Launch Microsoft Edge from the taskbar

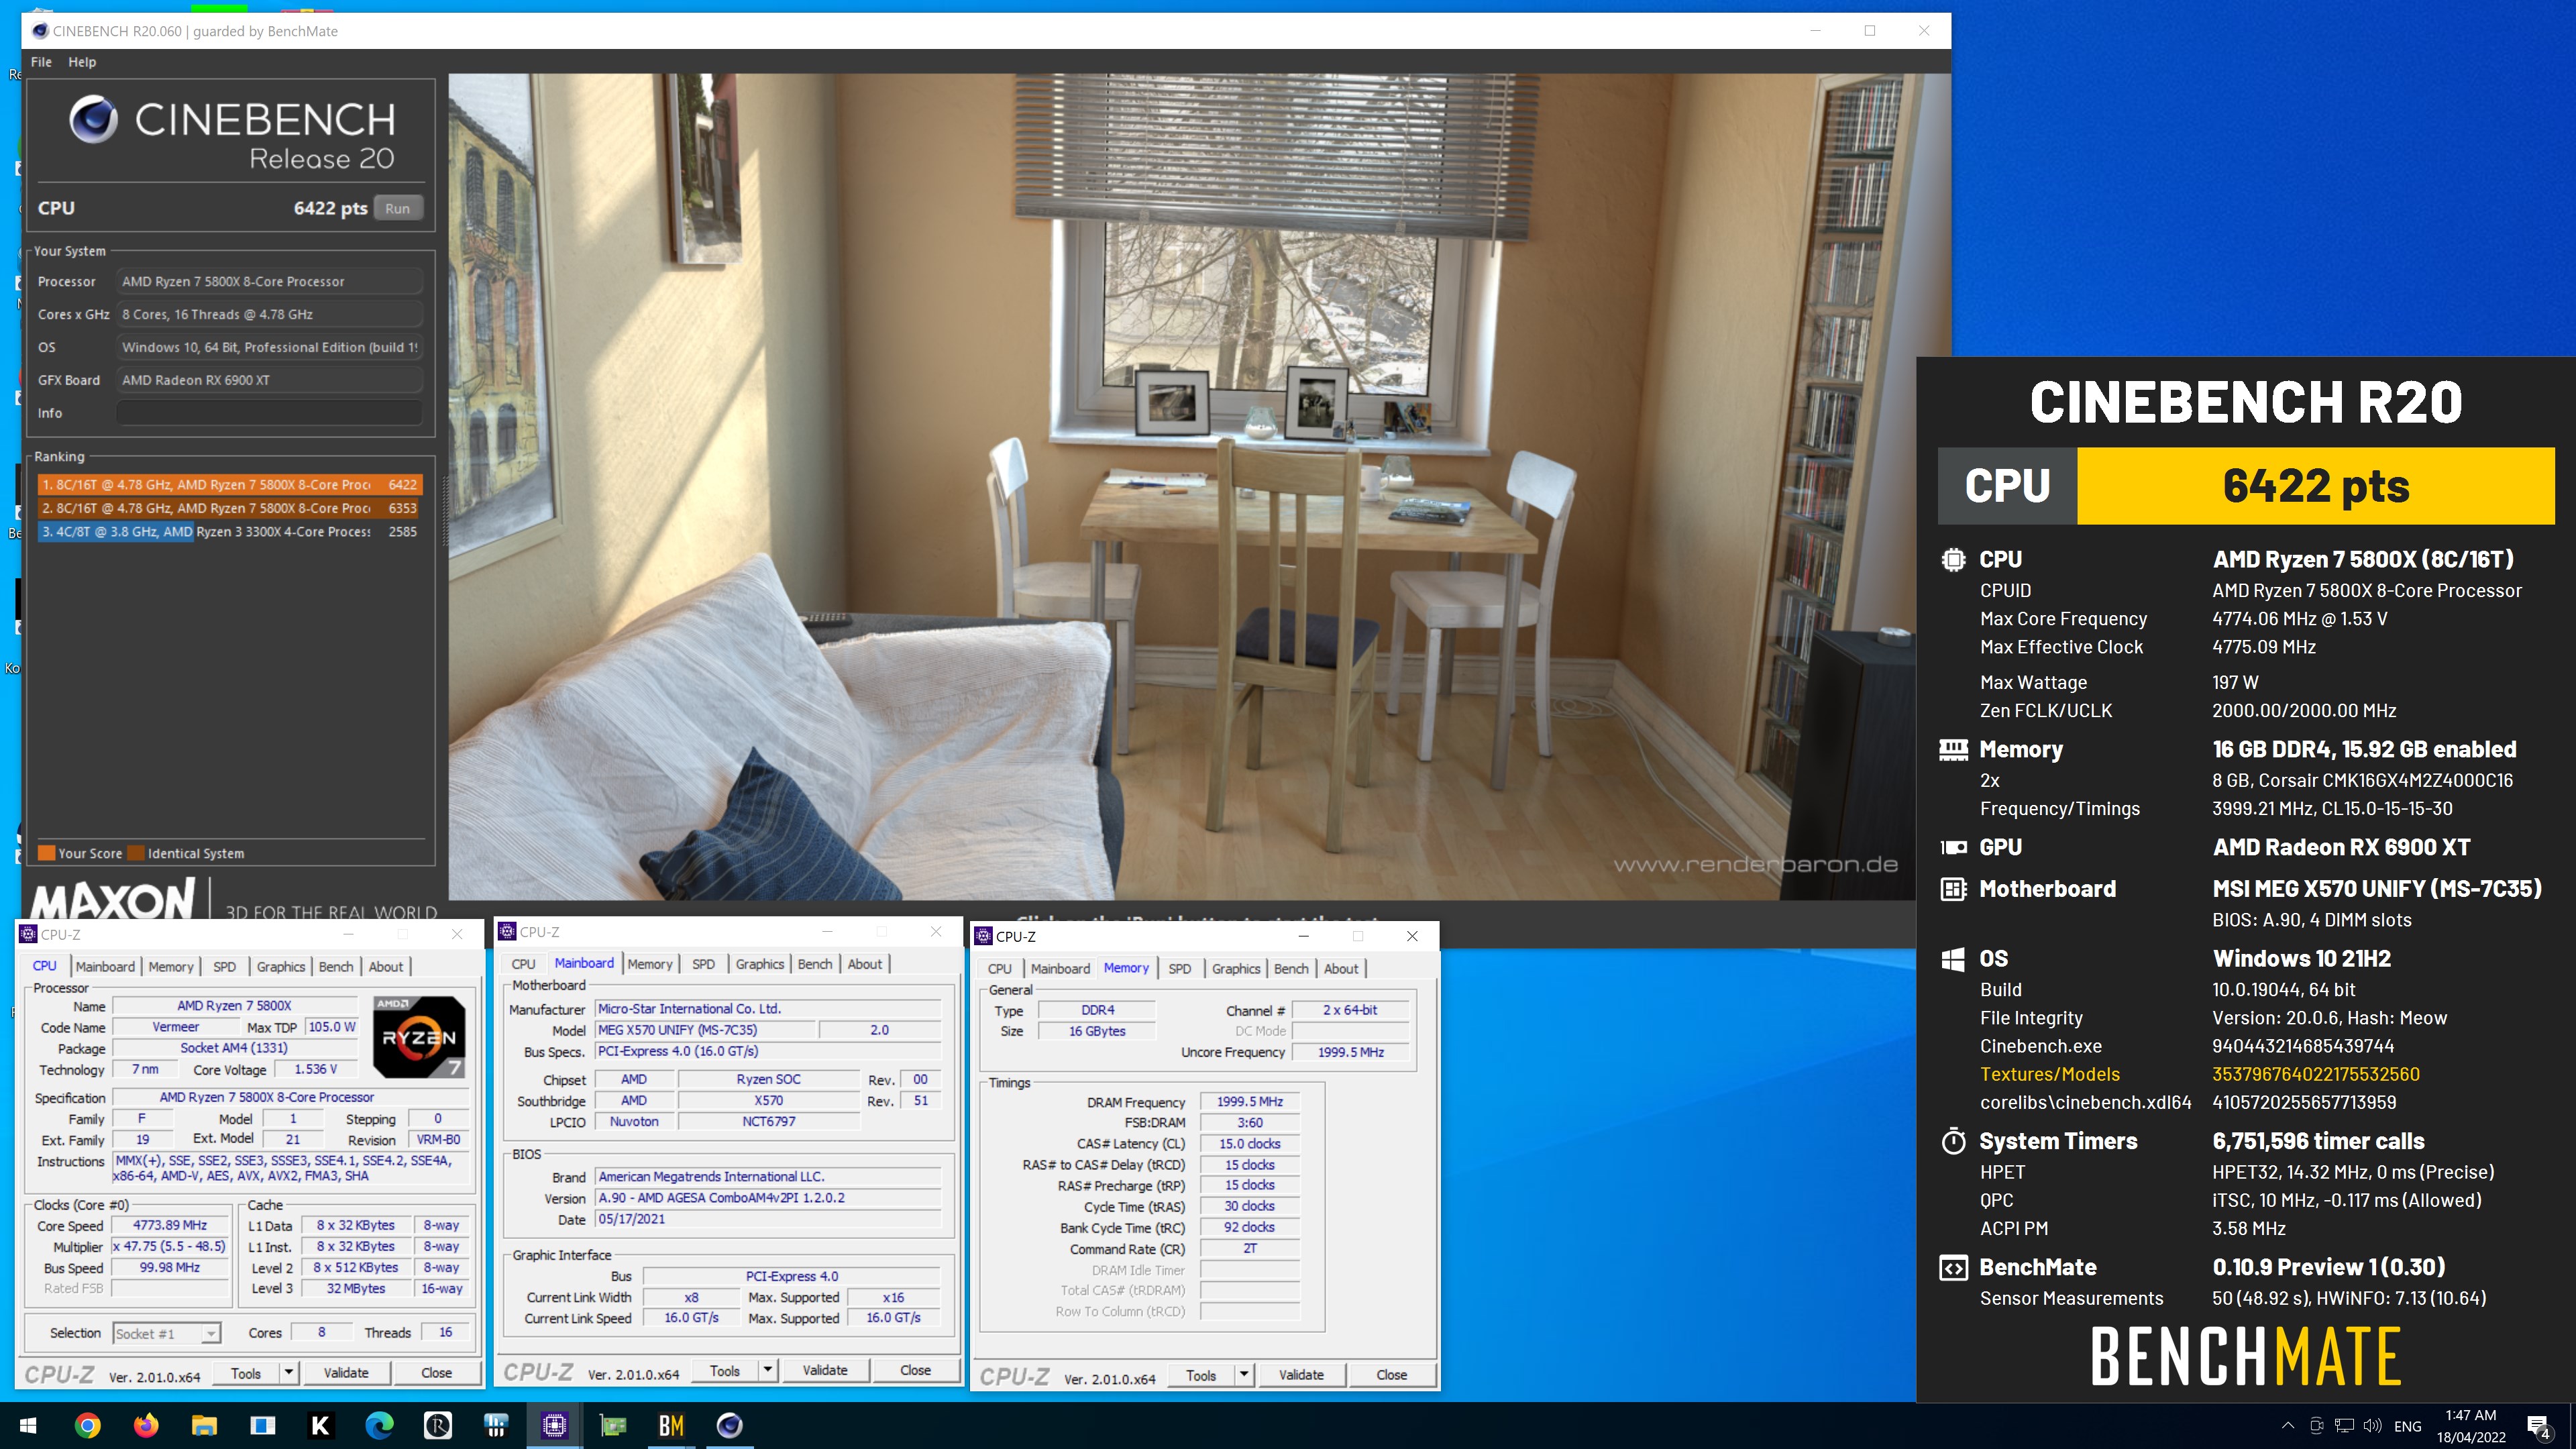pos(379,1425)
